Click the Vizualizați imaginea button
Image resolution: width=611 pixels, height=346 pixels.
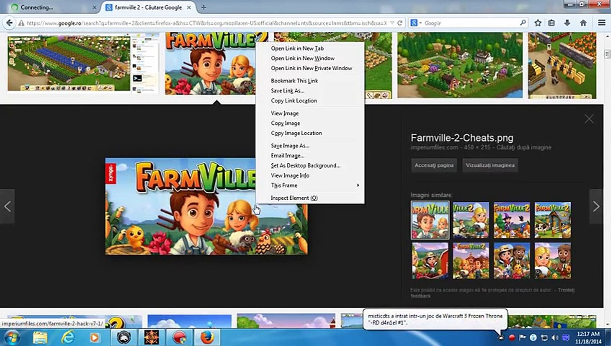490,165
